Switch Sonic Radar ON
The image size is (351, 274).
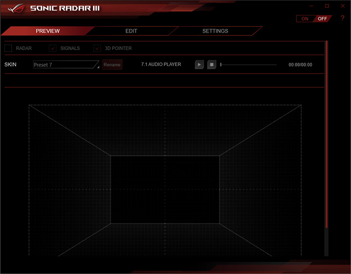click(x=305, y=19)
